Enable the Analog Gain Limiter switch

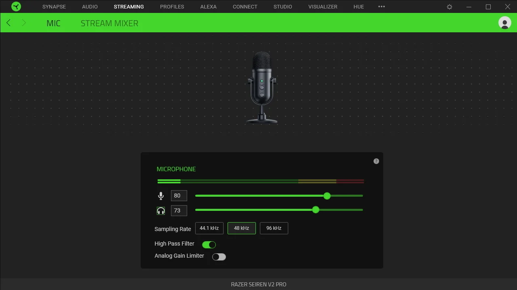tap(219, 257)
